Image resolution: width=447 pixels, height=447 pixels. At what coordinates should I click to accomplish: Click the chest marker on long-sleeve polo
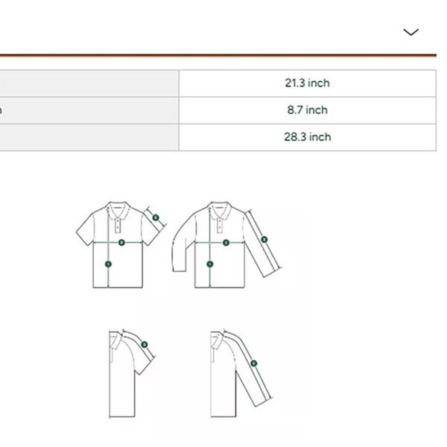[x=226, y=243]
